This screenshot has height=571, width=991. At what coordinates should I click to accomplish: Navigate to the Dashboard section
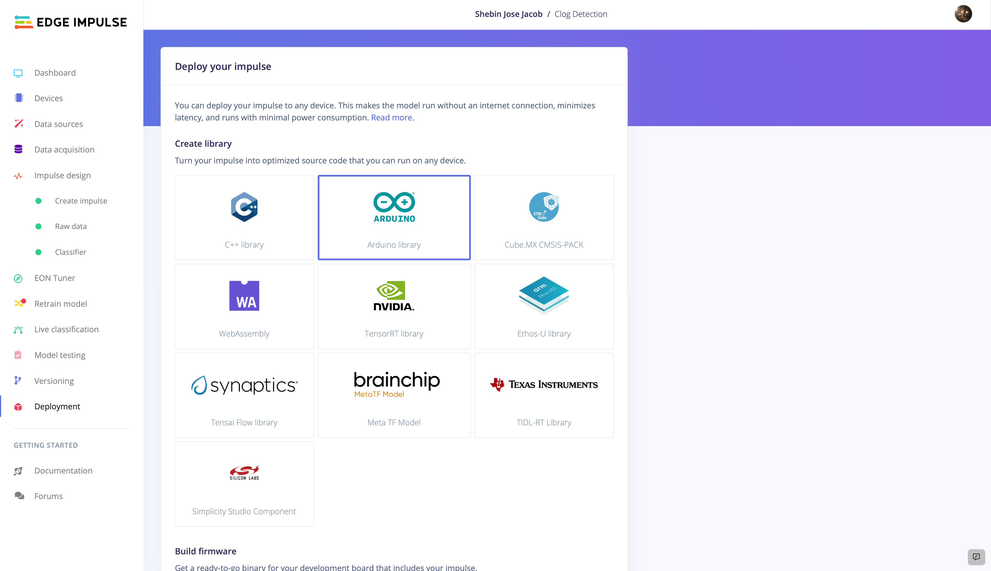(x=54, y=72)
